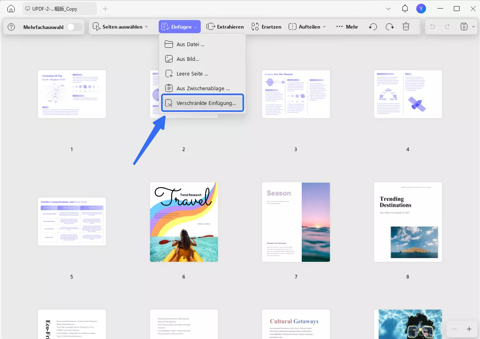Screen dimensions: 480x339
Task: Select the Travel cover page 6 thumbnail
Action: 184,222
